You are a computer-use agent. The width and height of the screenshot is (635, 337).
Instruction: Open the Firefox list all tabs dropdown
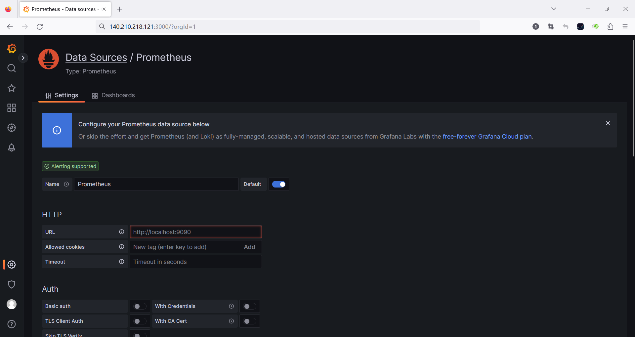553,9
